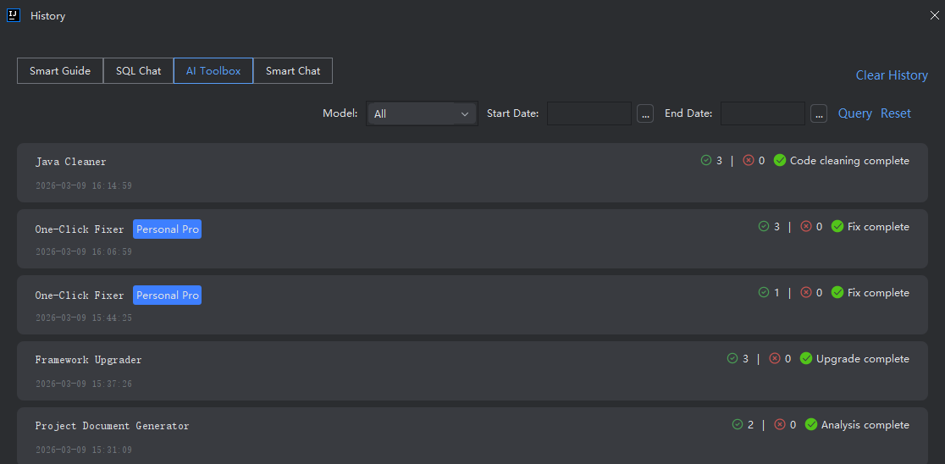Click Personal Pro badge on first One-Click Fixer

pos(168,229)
